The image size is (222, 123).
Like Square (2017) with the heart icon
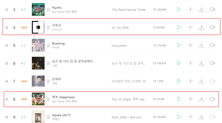pyautogui.click(x=155, y=117)
